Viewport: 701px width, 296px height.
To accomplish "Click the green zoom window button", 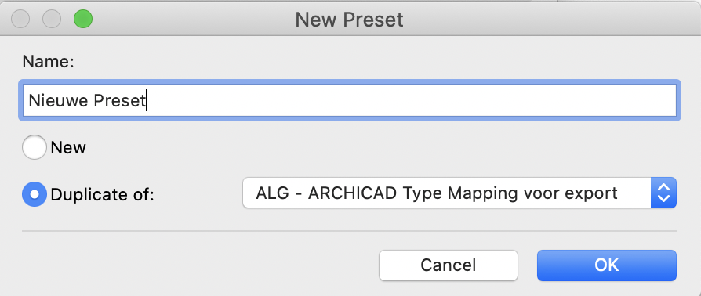I will (x=83, y=20).
